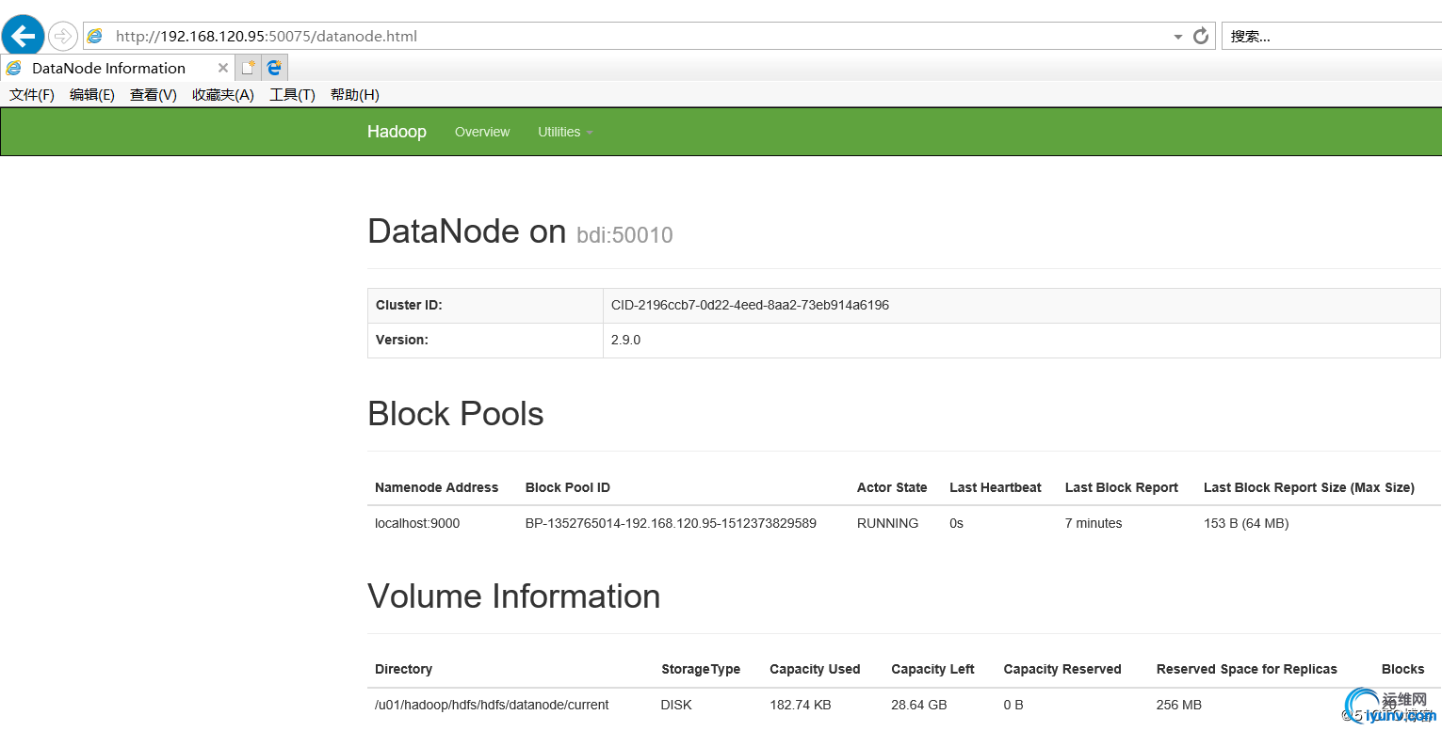Click the Version label cell
Screen dimensions: 1442x731
[x=485, y=341]
